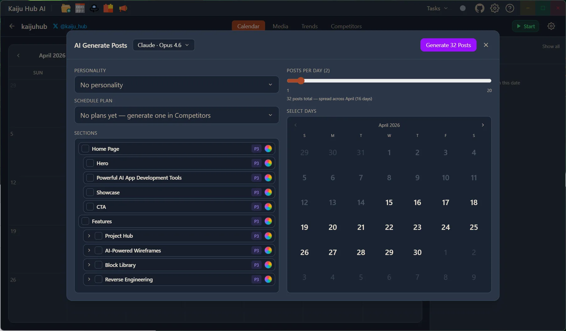This screenshot has height=331, width=566.
Task: Open the Trends tab
Action: click(310, 26)
